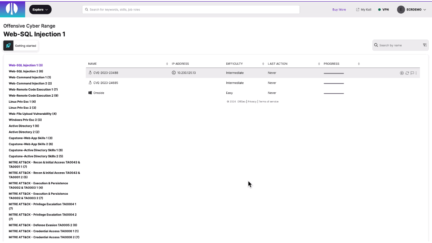The width and height of the screenshot is (432, 243).
Task: Flag the CVE-2023-23488 machine
Action: click(412, 73)
